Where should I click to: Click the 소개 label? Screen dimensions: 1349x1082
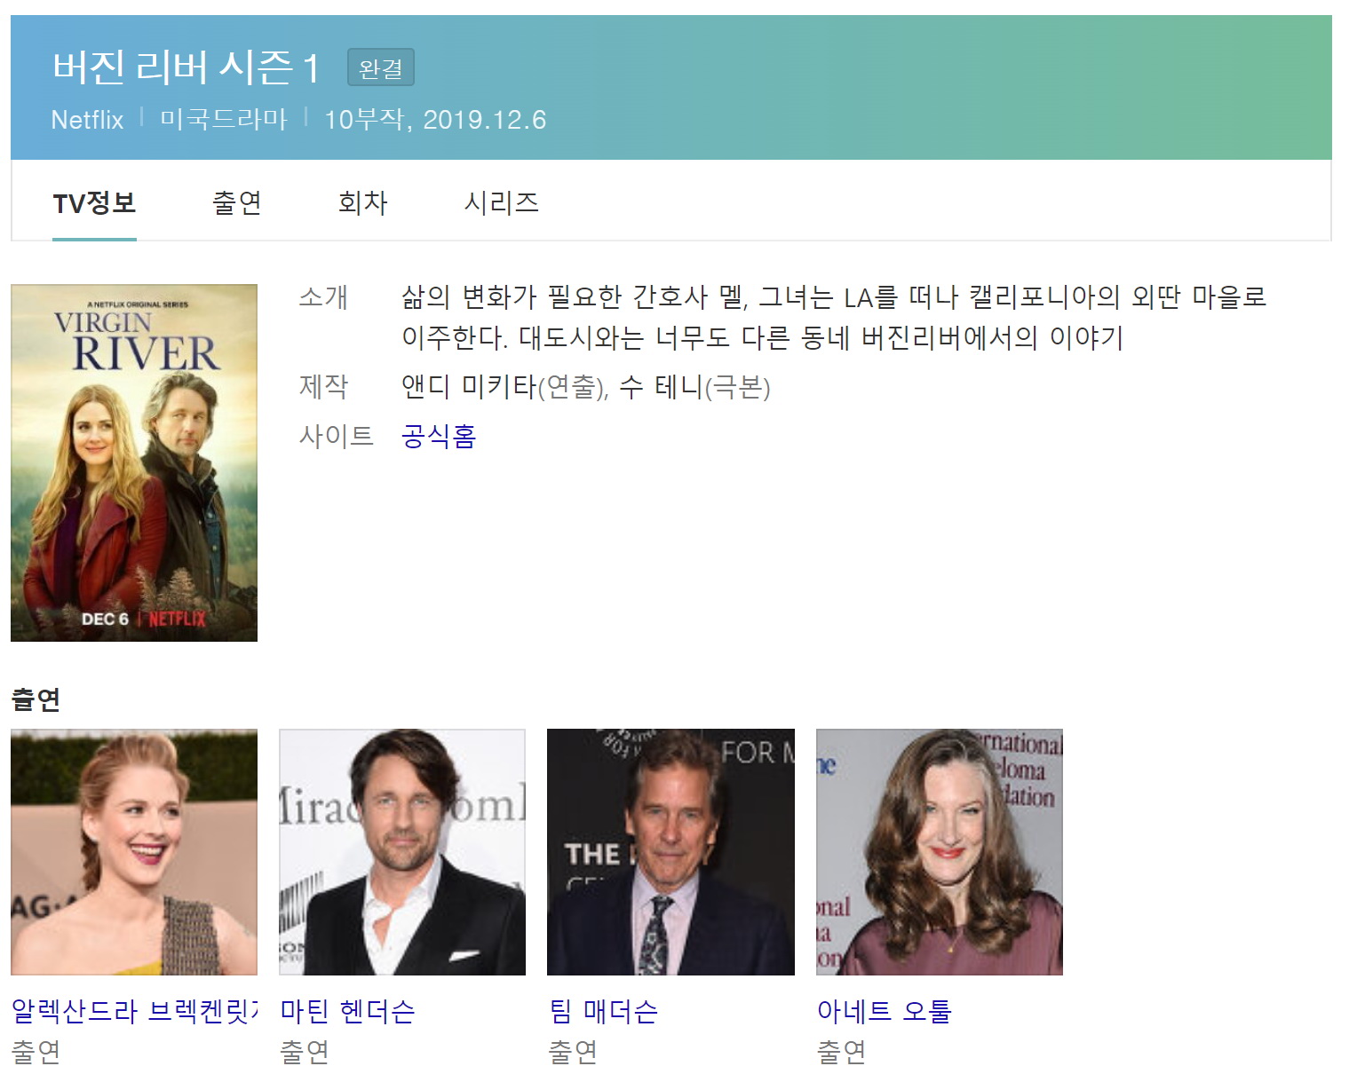[323, 296]
